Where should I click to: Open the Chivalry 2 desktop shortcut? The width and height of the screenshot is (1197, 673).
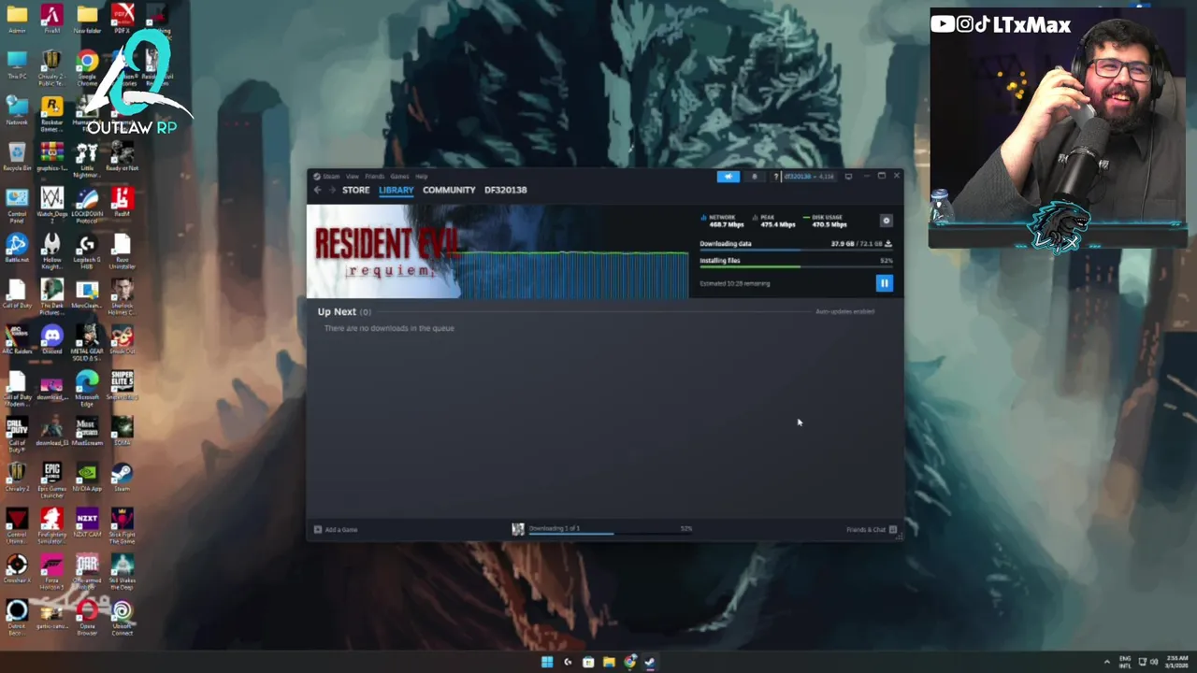click(17, 477)
